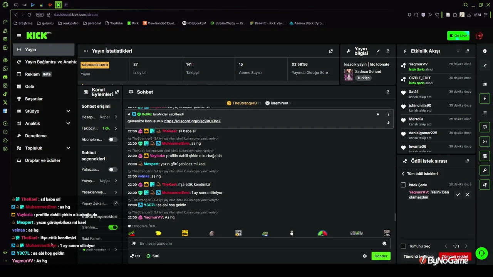Image resolution: width=493 pixels, height=277 pixels.
Task: Open the Denetleme page
Action: point(44,136)
